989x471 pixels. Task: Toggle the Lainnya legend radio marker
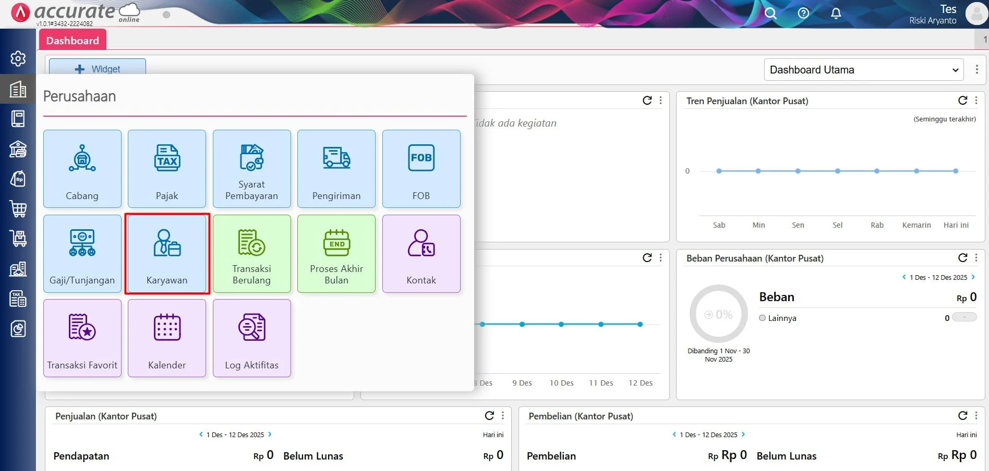(763, 318)
